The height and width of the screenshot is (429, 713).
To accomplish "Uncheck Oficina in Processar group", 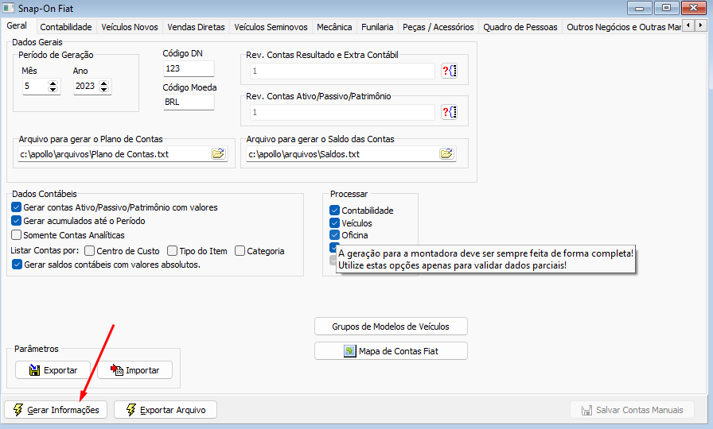I will coord(335,235).
